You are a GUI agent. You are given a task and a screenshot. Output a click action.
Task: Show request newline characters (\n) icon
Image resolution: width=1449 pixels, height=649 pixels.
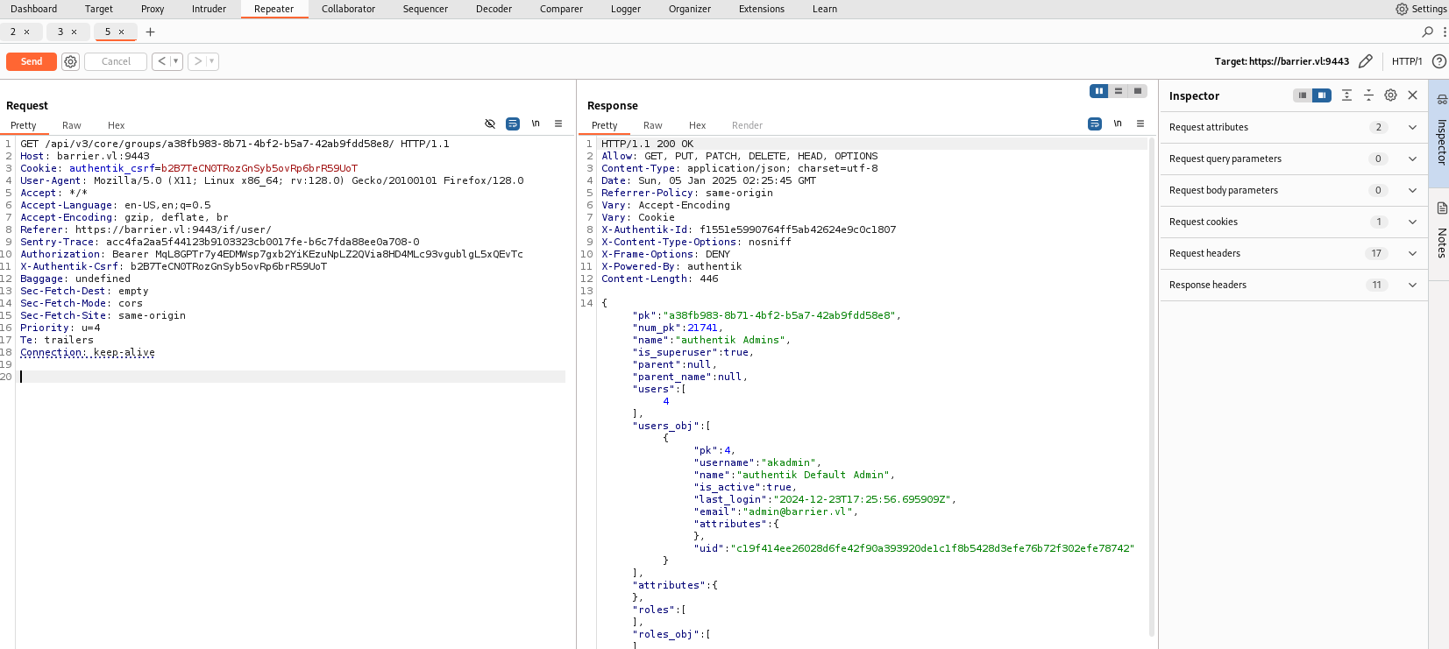pyautogui.click(x=536, y=124)
